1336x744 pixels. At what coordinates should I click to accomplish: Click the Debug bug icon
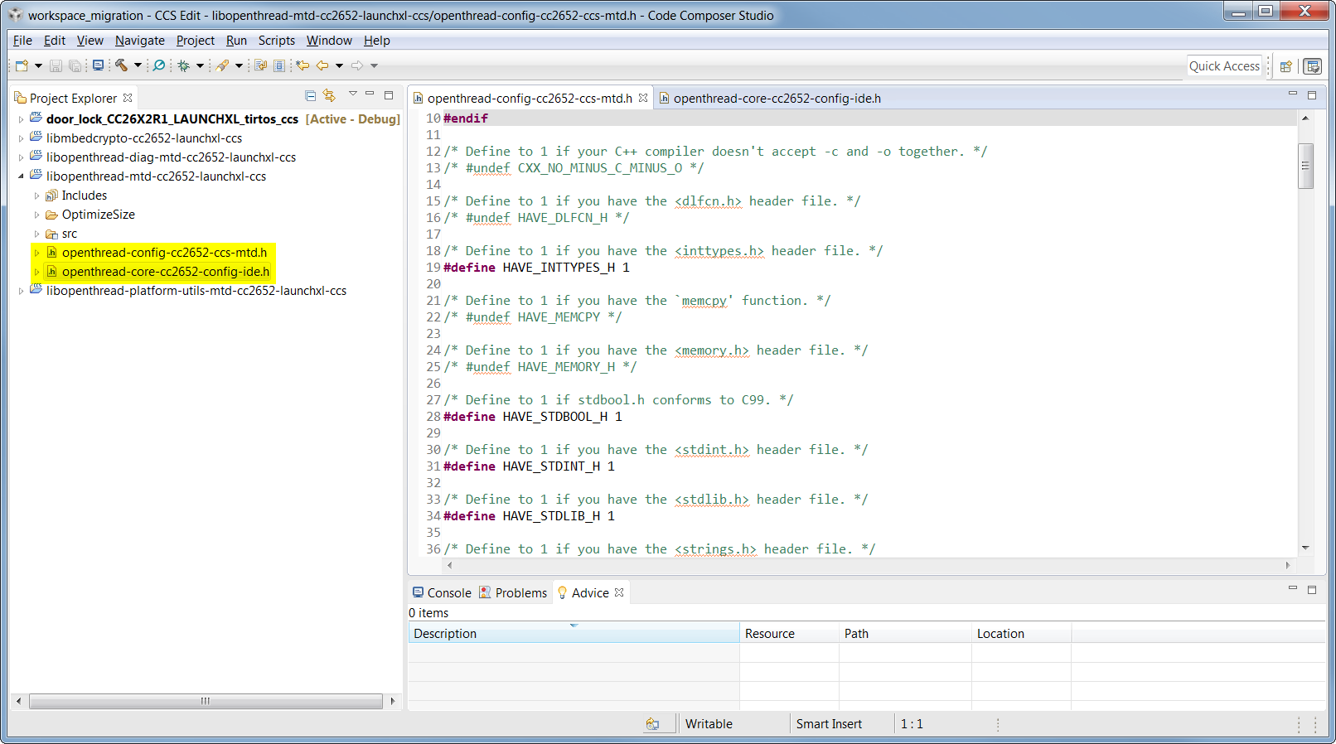coord(183,65)
